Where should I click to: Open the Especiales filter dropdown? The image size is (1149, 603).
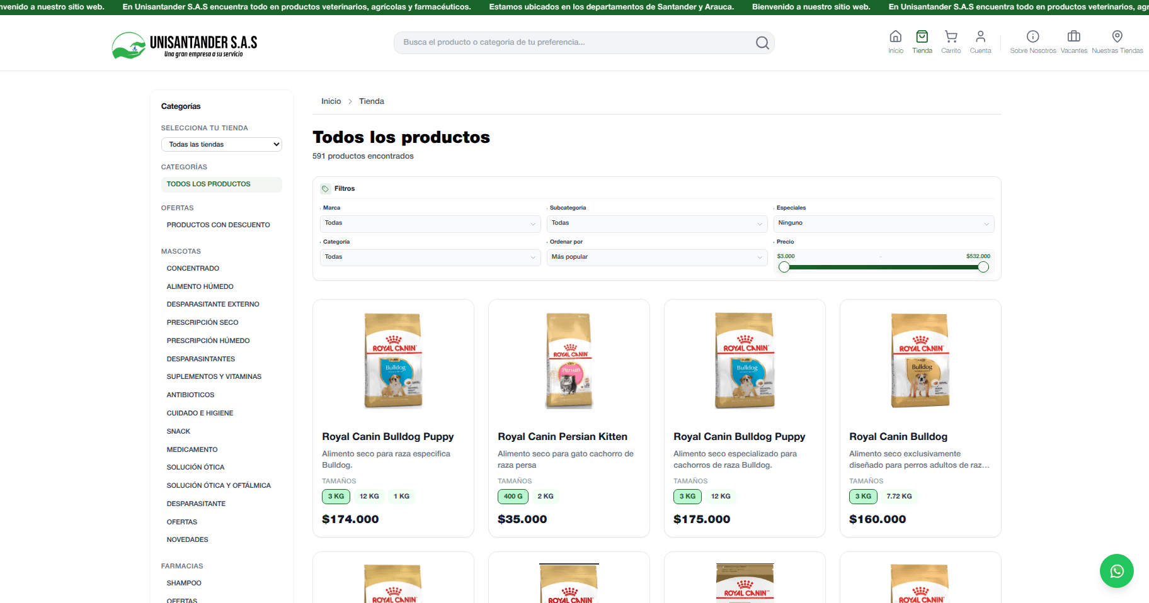884,223
